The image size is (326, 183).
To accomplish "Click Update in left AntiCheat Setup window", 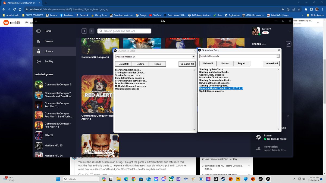I will pos(140,64).
